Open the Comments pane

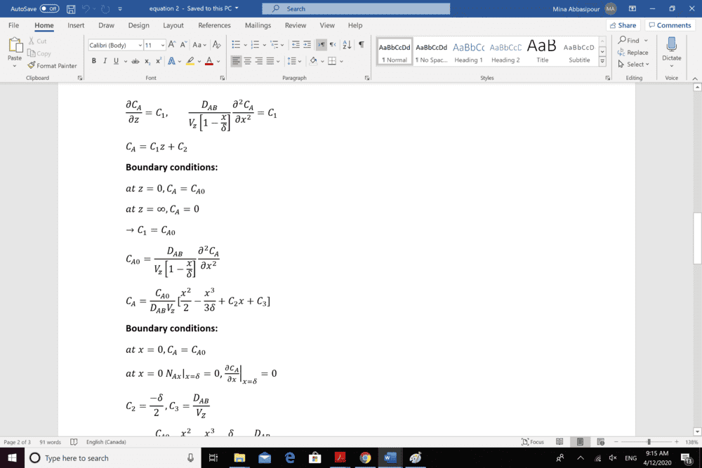670,25
